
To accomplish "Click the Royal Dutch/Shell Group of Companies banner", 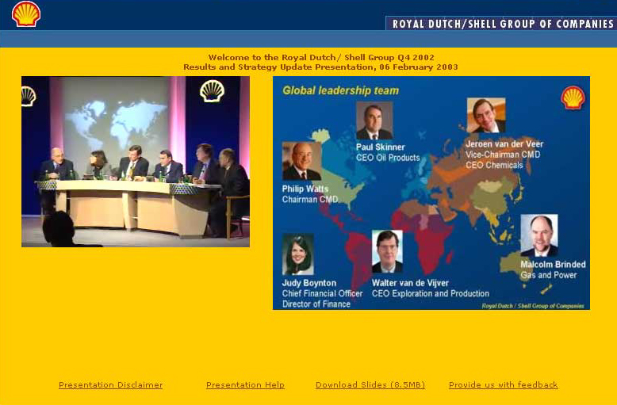I will click(501, 24).
